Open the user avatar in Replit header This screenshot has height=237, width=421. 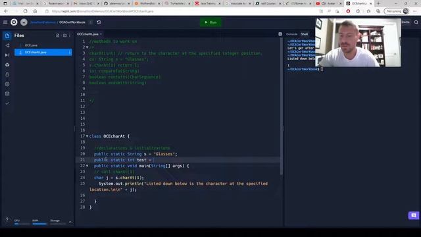click(24, 22)
